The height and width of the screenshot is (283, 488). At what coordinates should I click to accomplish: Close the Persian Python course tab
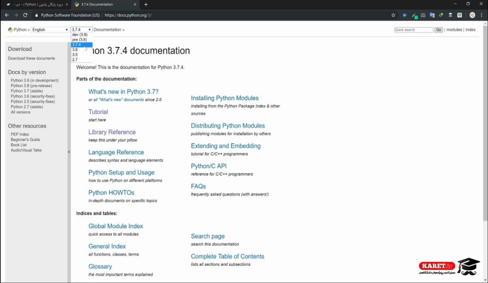click(66, 4)
